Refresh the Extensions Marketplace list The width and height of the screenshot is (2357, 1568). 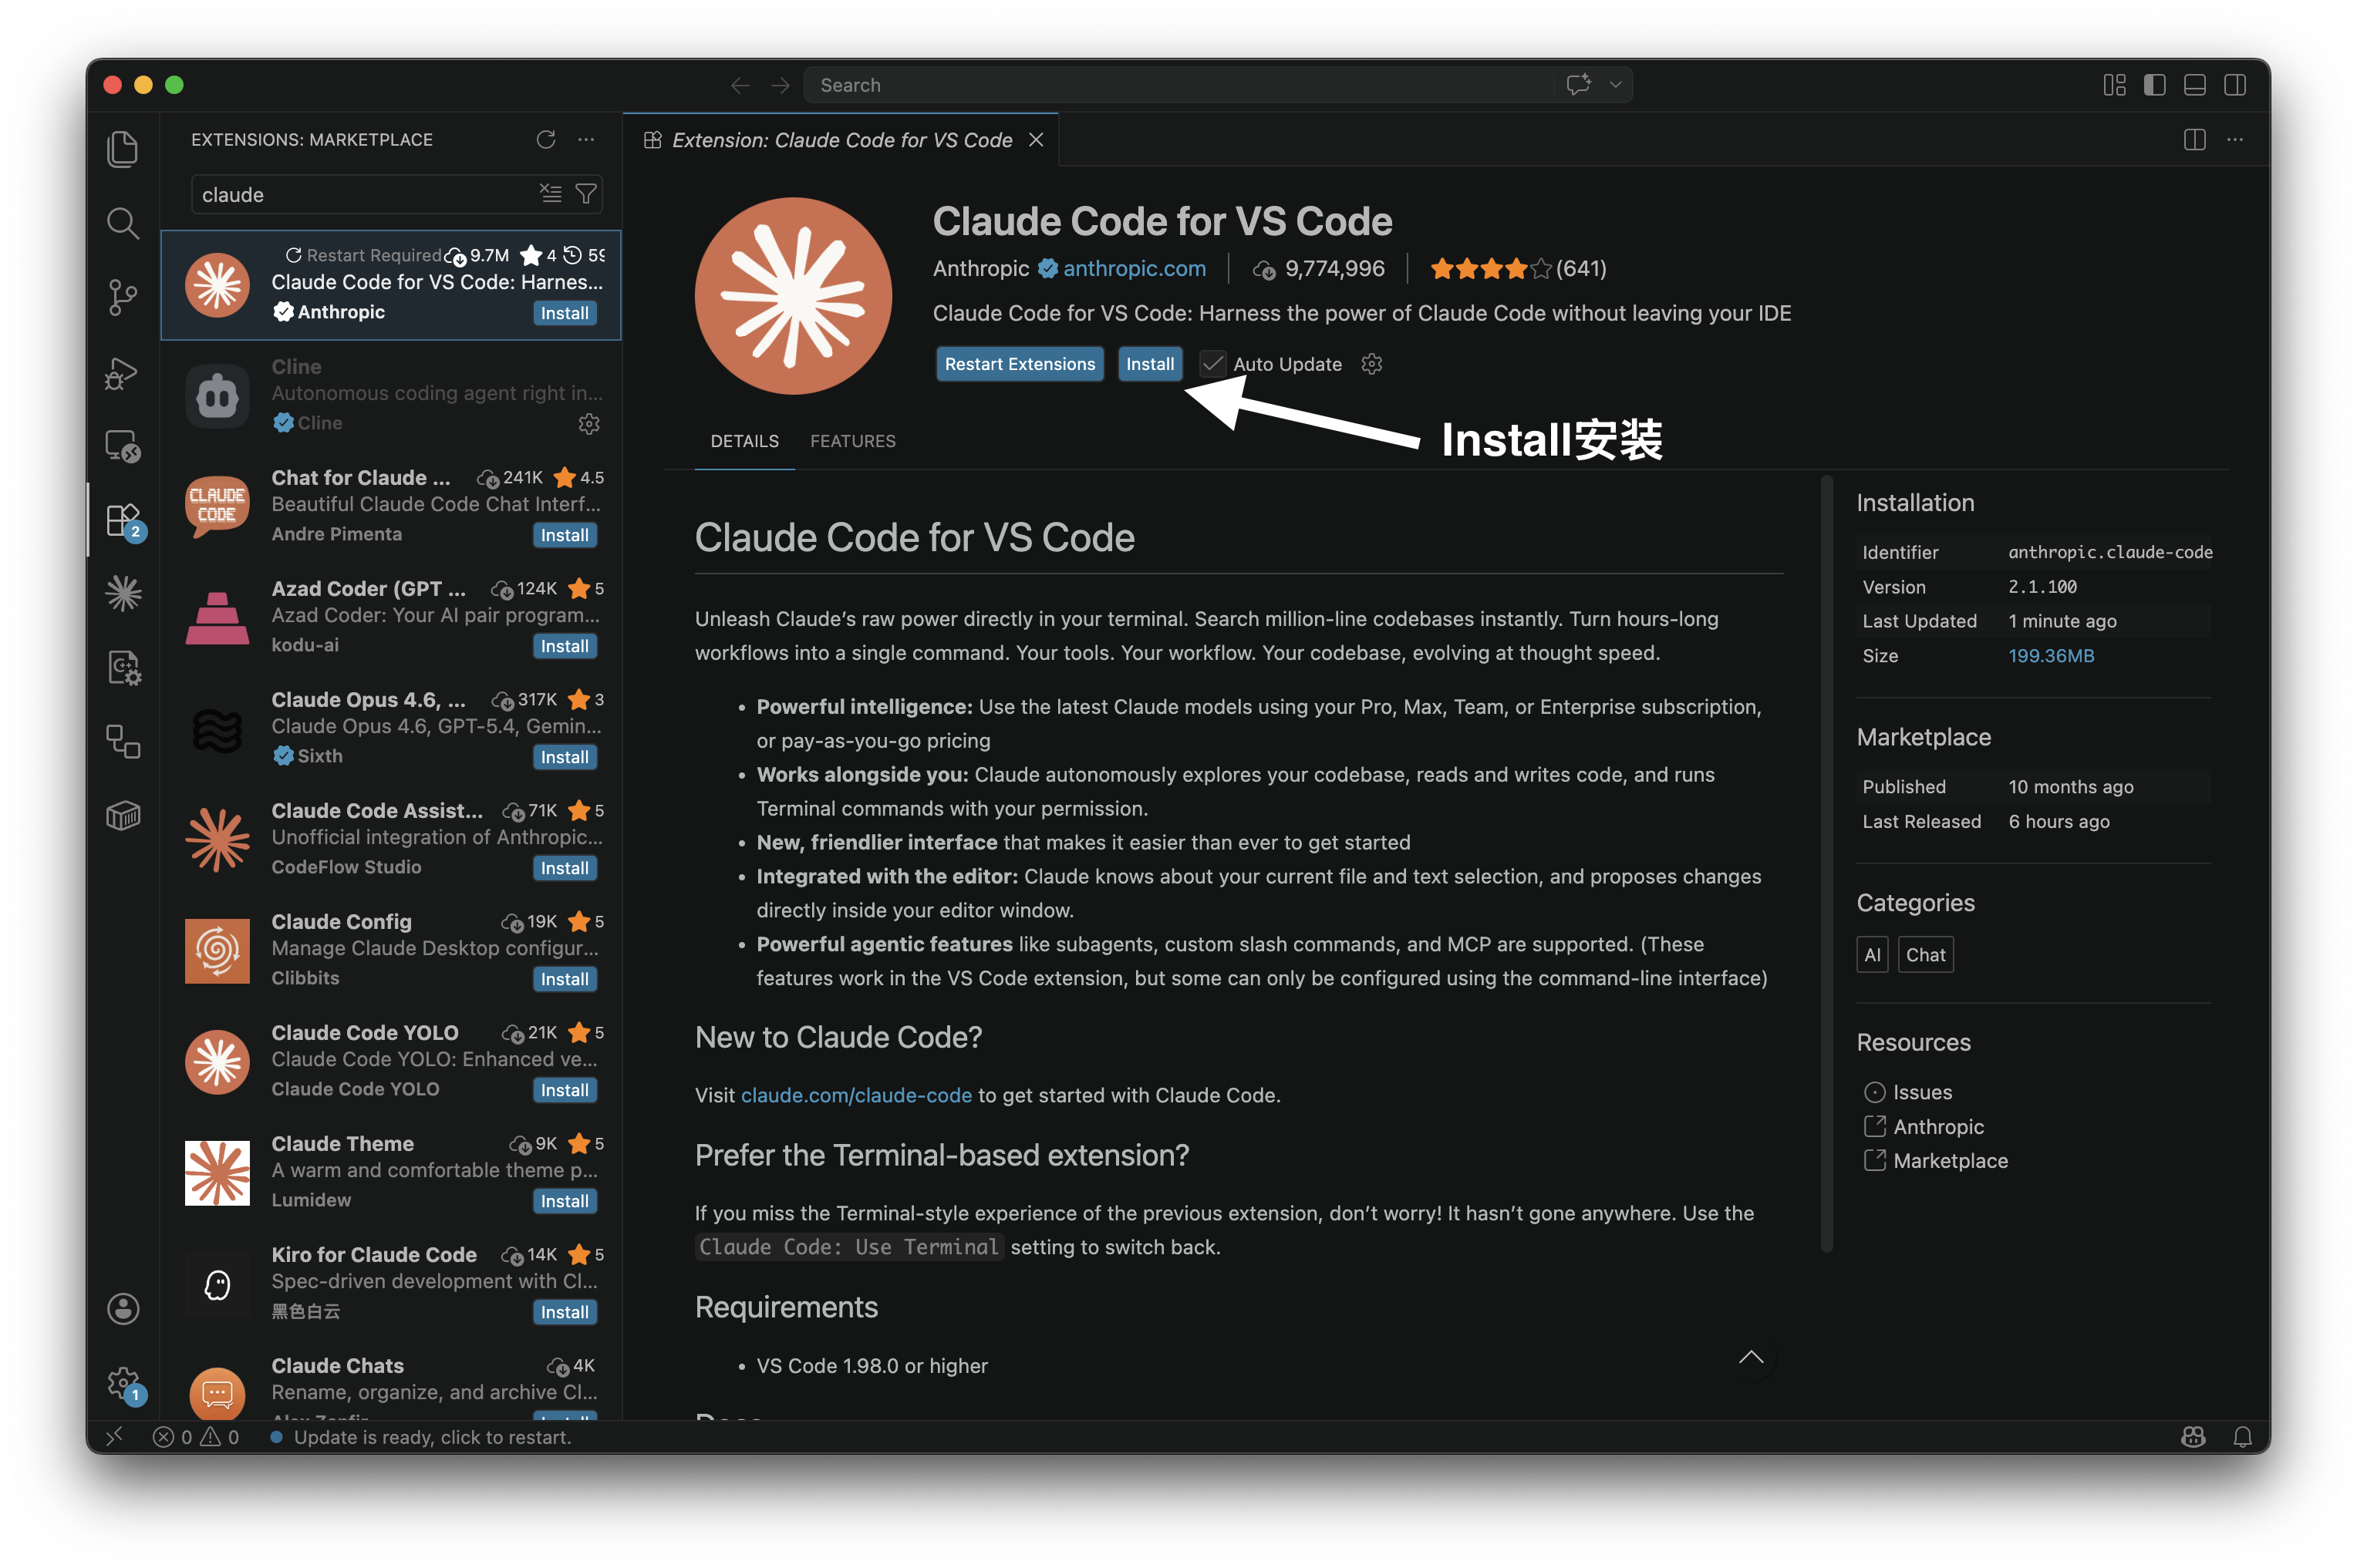coord(545,140)
